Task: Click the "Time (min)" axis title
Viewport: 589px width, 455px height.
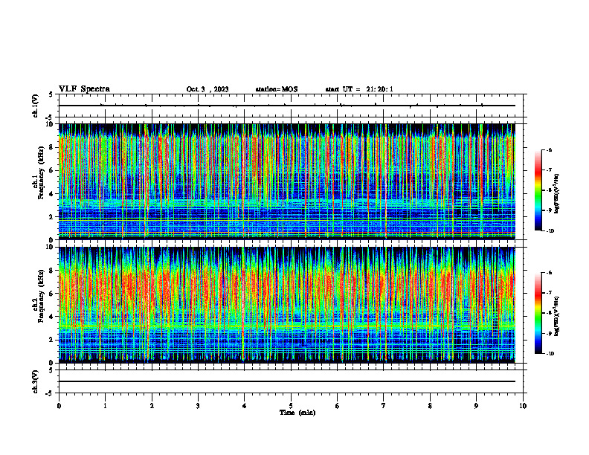Action: [297, 413]
